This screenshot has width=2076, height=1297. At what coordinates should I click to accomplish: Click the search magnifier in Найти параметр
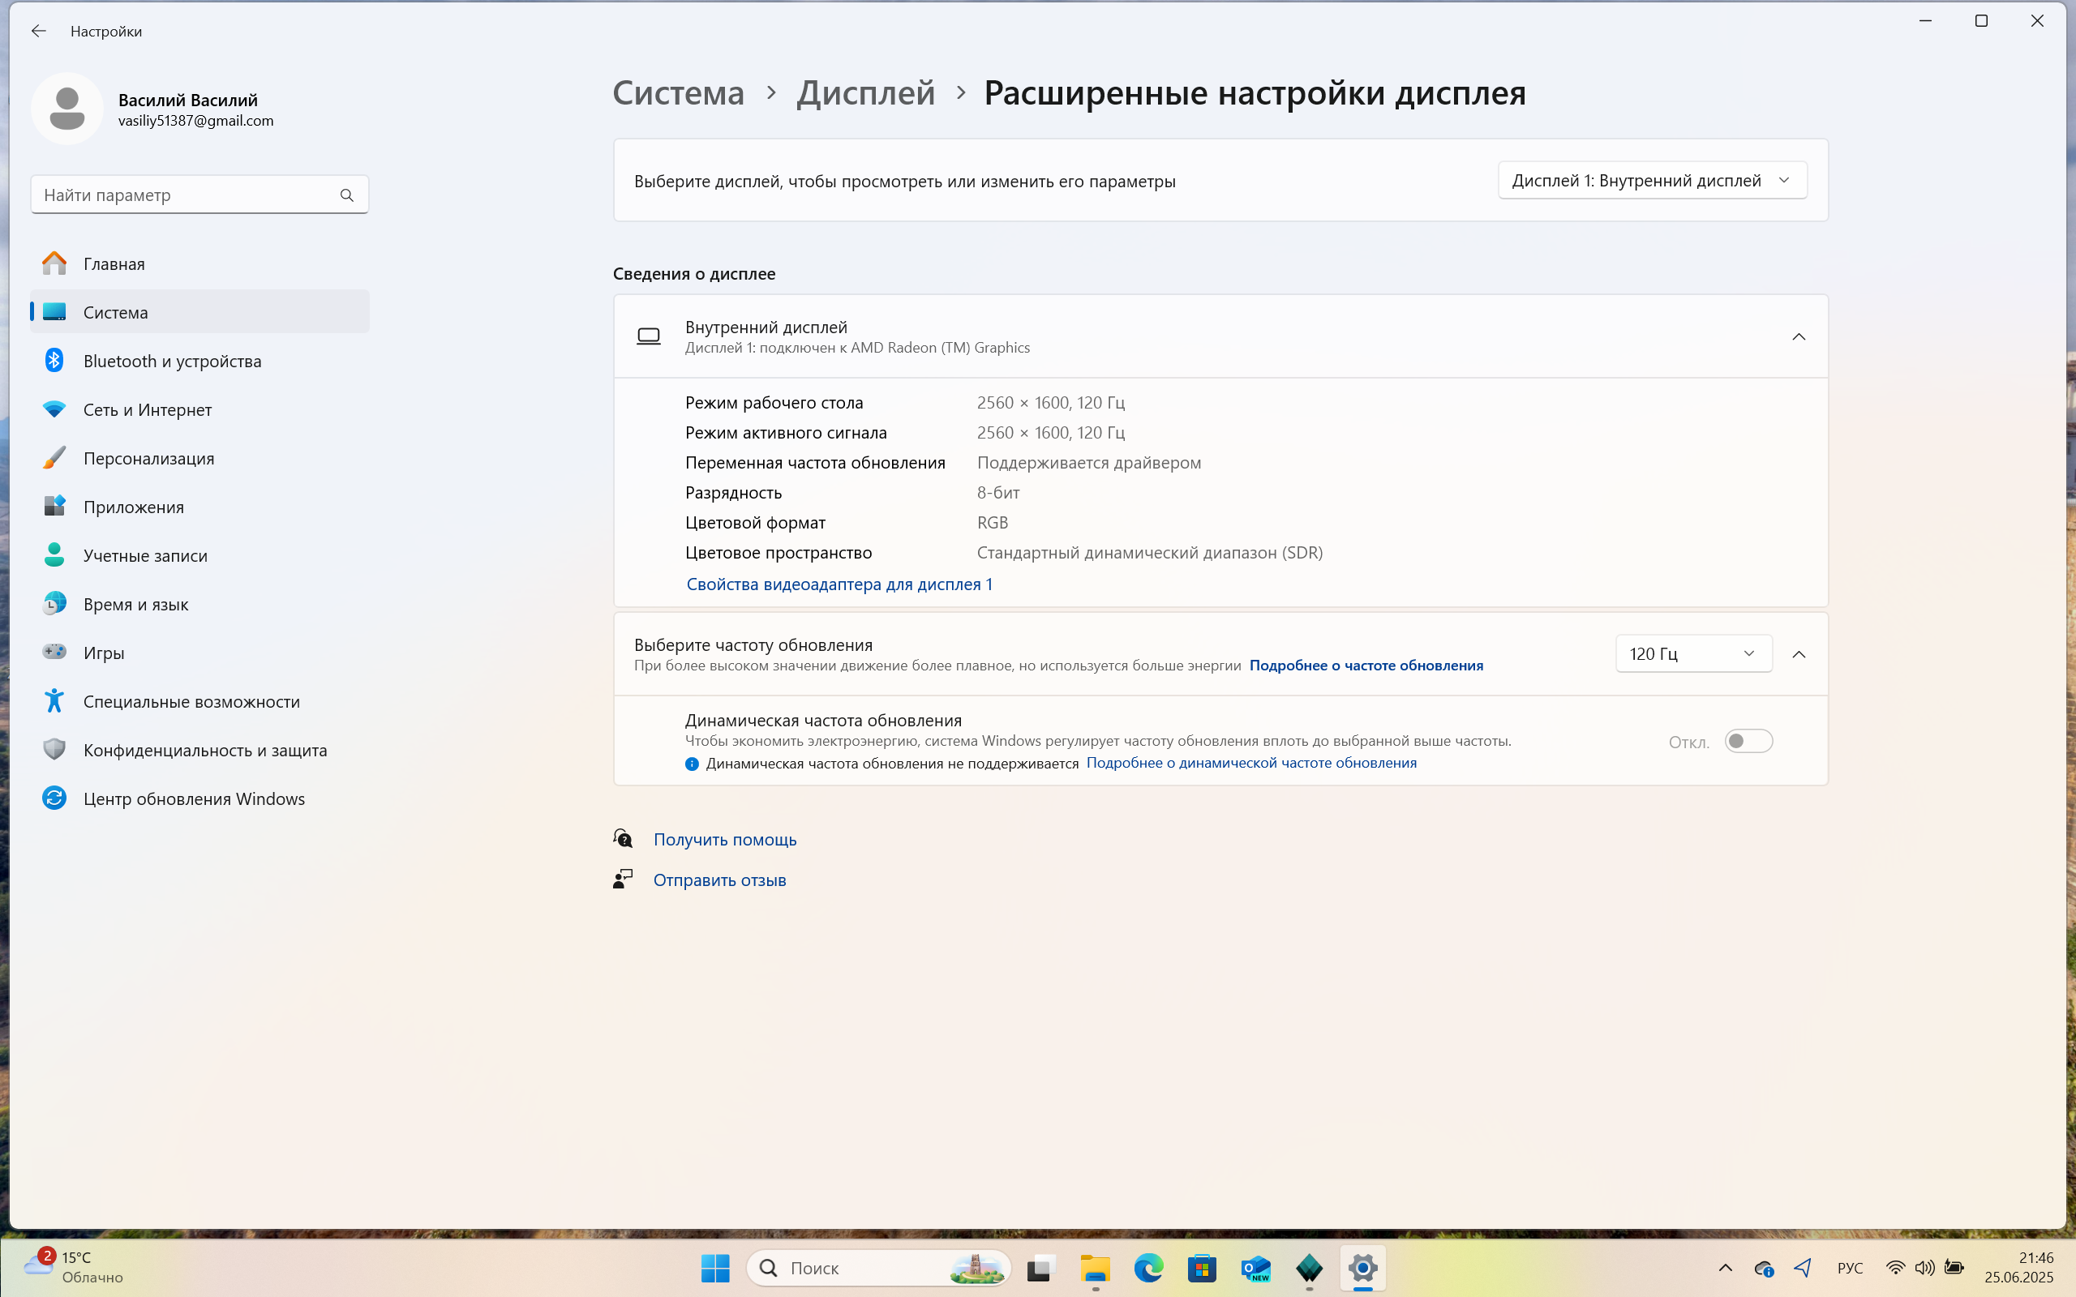tap(346, 195)
